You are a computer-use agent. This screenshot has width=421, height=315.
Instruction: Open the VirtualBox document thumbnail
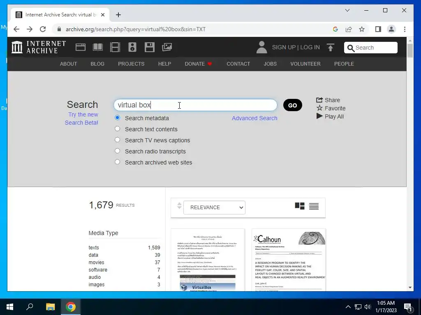tap(208, 260)
